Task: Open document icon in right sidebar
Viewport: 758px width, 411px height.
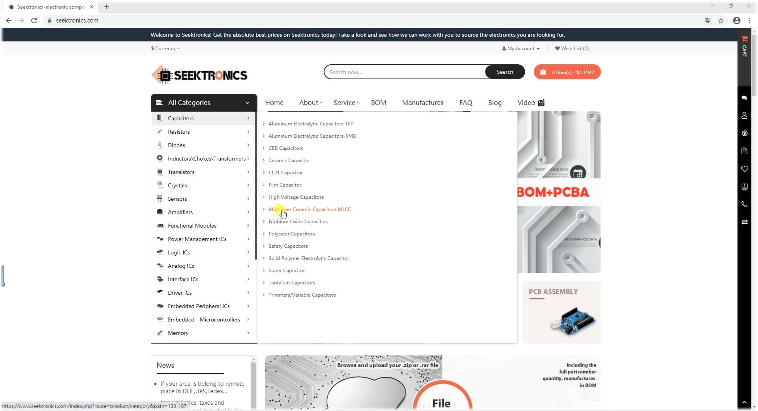Action: tap(744, 151)
